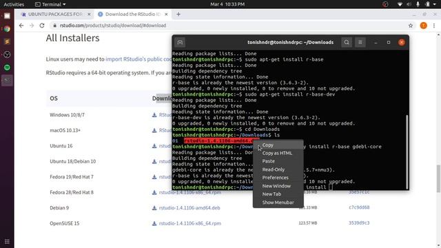Click the microphone status icon
The height and width of the screenshot is (248, 441).
(418, 4)
